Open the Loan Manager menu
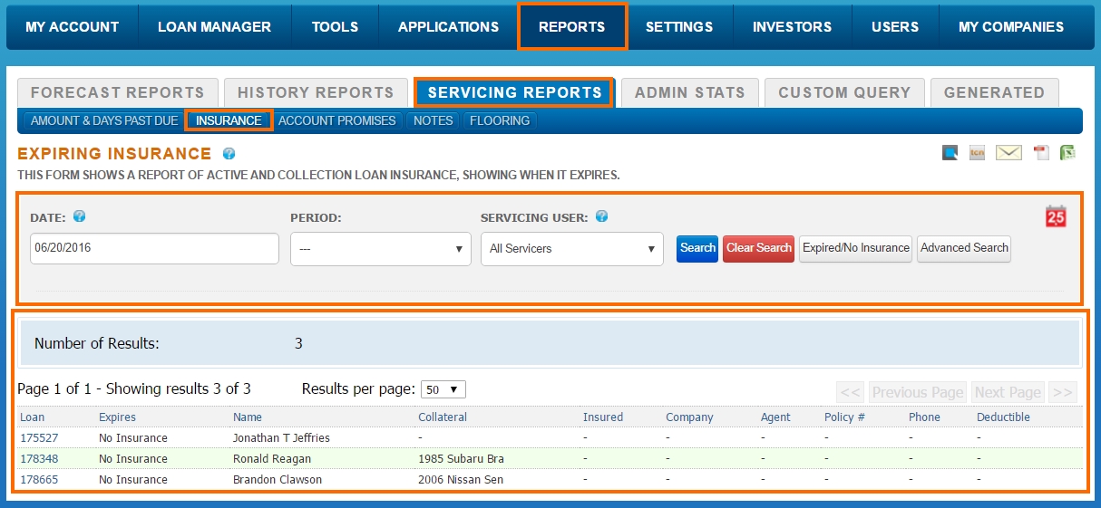This screenshot has width=1101, height=508. tap(214, 27)
